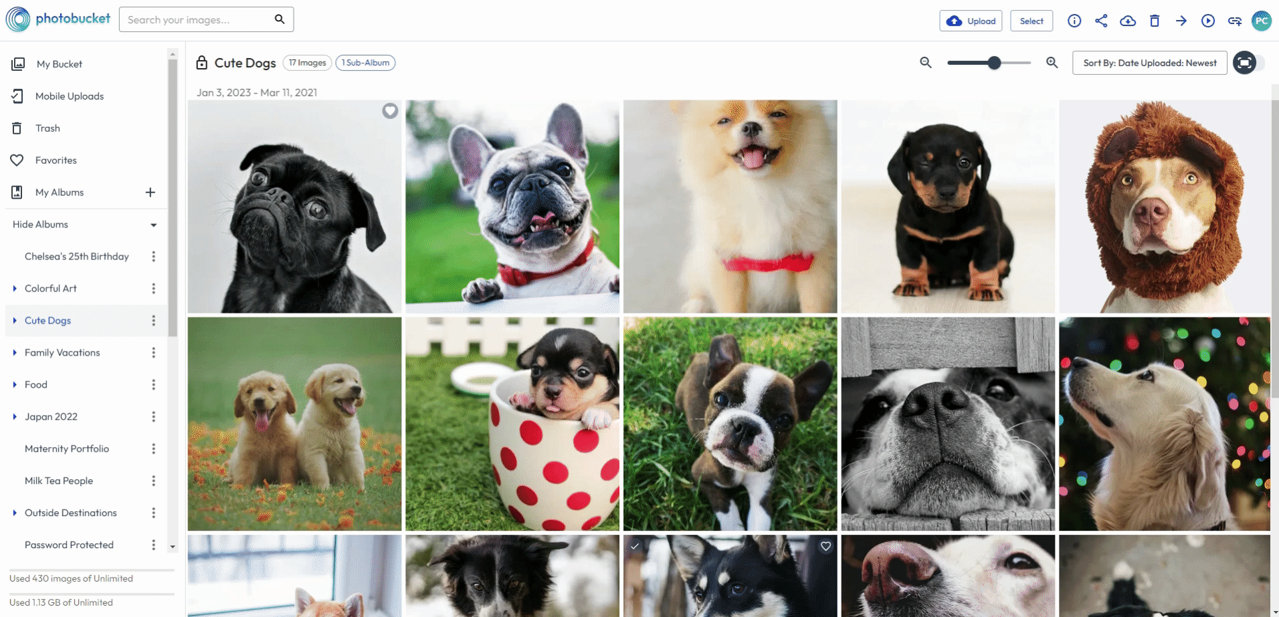Click the share icon in toolbar
Screen dimensions: 1279x617
click(1101, 21)
